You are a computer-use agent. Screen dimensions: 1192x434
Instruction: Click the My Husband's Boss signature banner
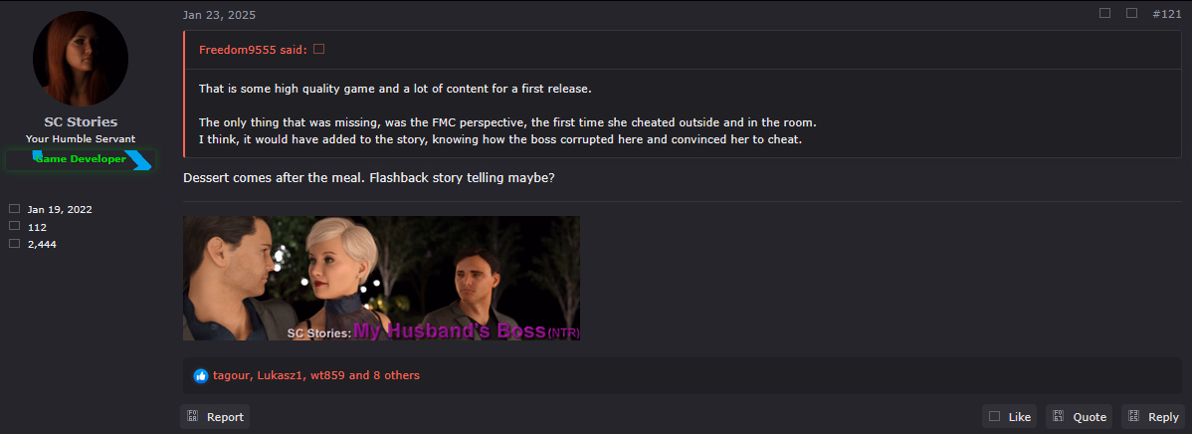click(382, 278)
